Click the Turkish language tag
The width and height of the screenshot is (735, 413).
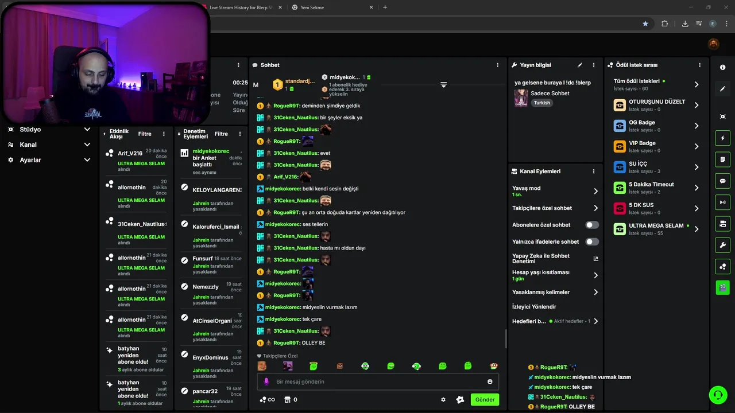click(x=541, y=103)
